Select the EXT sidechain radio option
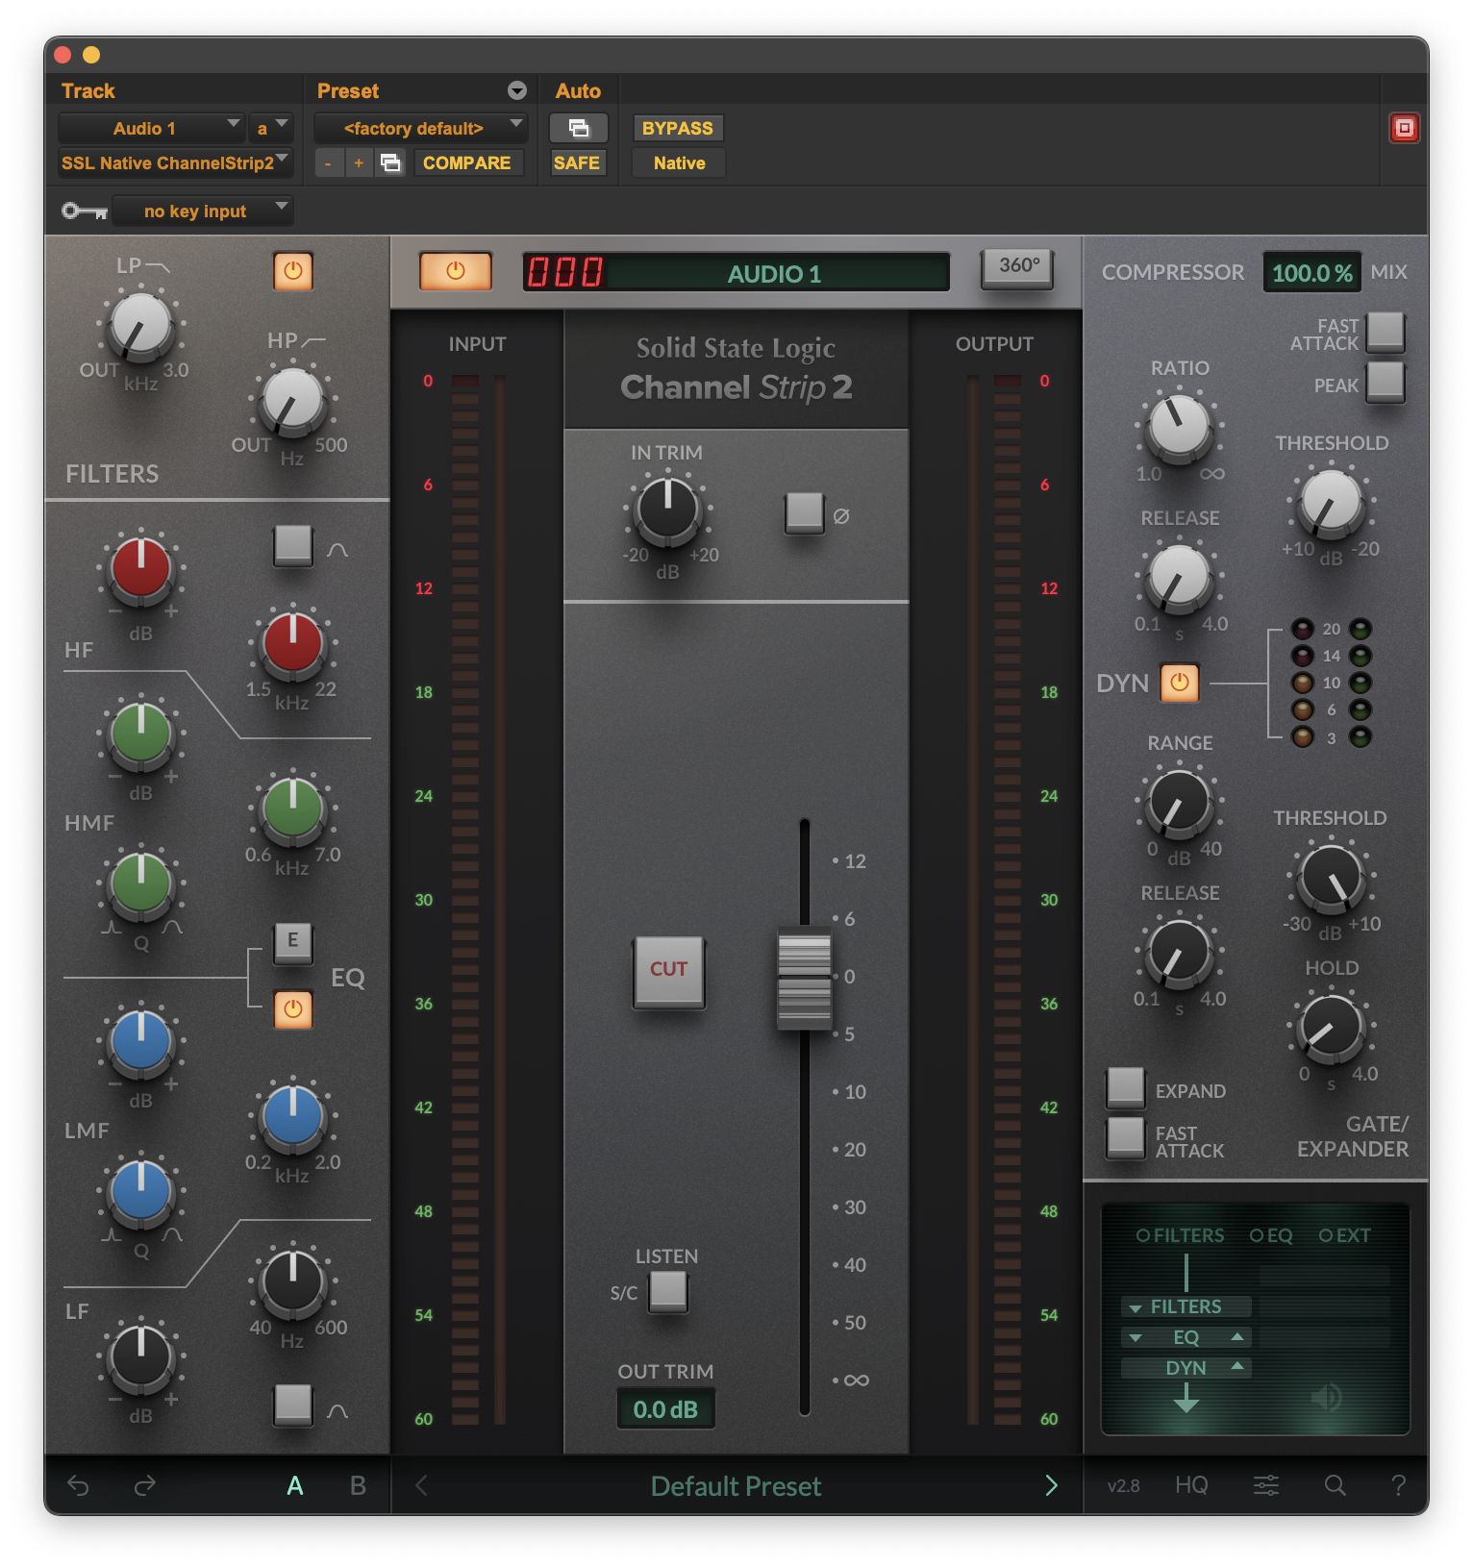 (1326, 1235)
